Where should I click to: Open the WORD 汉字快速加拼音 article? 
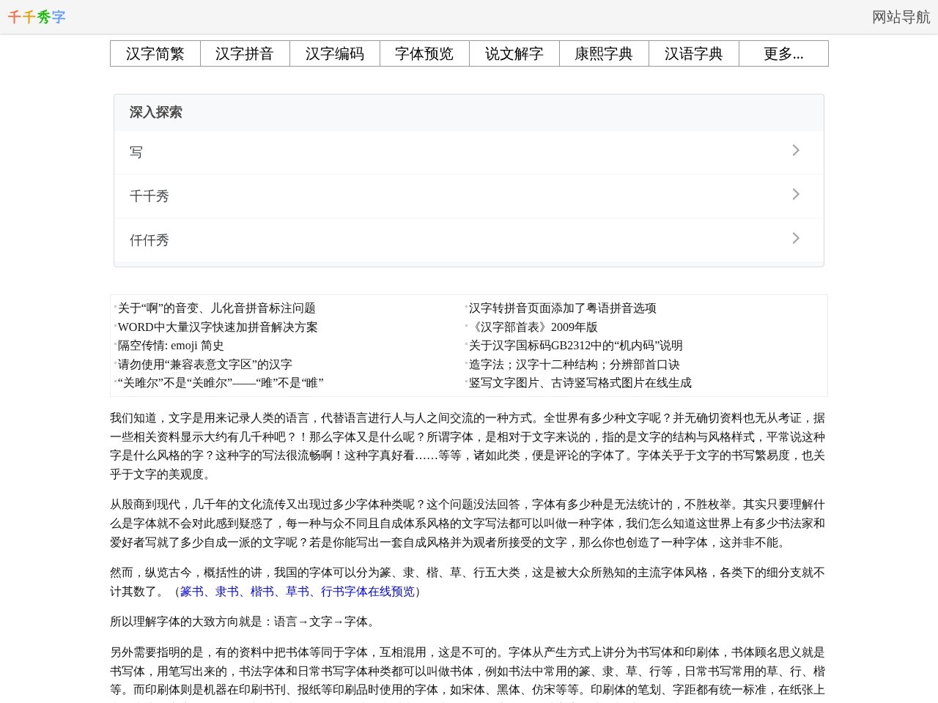[218, 327]
